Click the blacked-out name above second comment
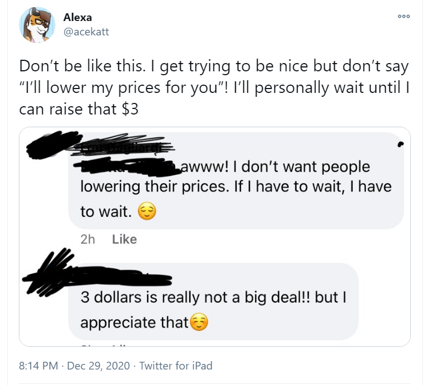Viewport: 428px width, 385px height. [120, 276]
